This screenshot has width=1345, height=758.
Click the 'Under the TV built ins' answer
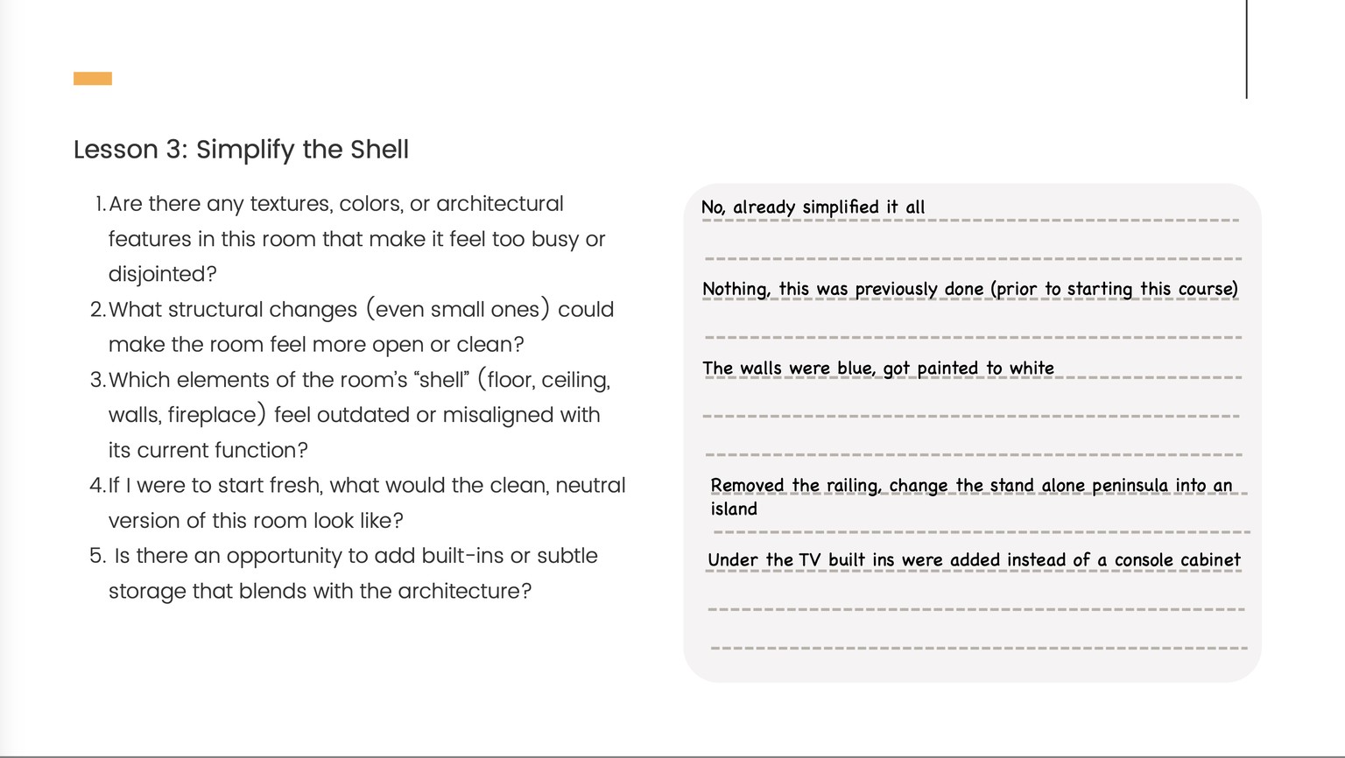coord(974,560)
